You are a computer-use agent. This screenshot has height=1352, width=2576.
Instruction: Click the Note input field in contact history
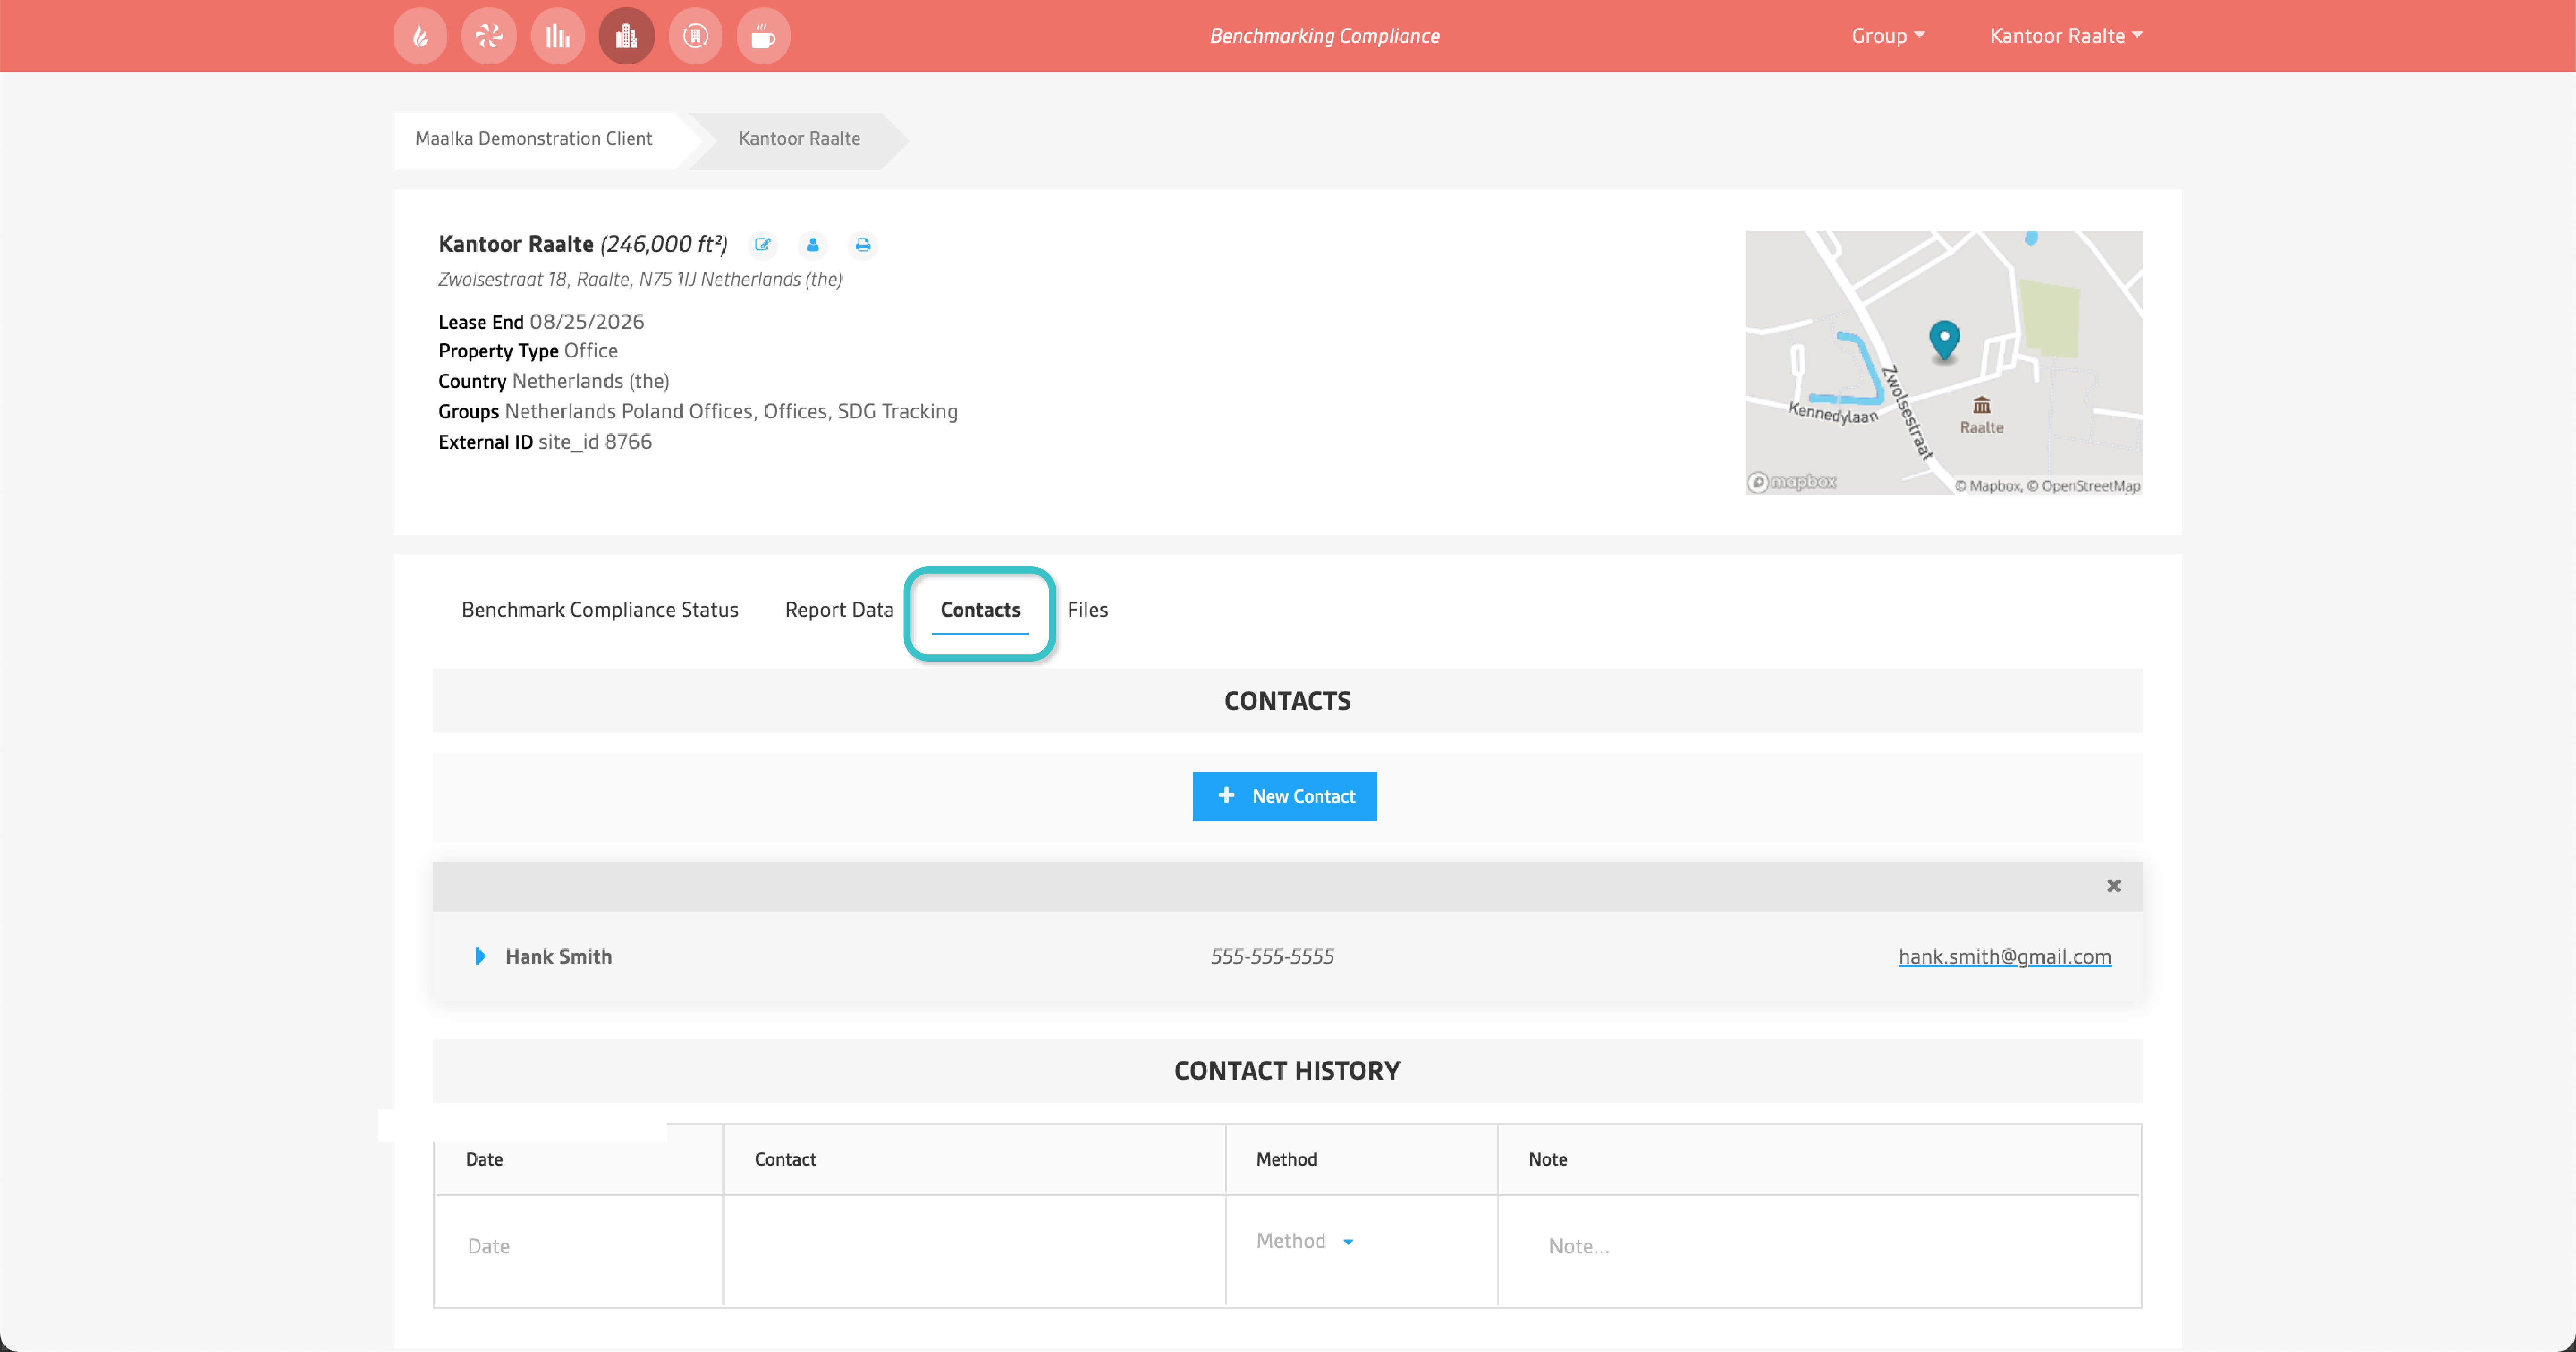point(1819,1246)
